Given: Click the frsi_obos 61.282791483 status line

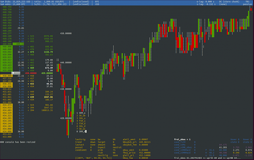Looking at the screenshot, I should 207,158.
